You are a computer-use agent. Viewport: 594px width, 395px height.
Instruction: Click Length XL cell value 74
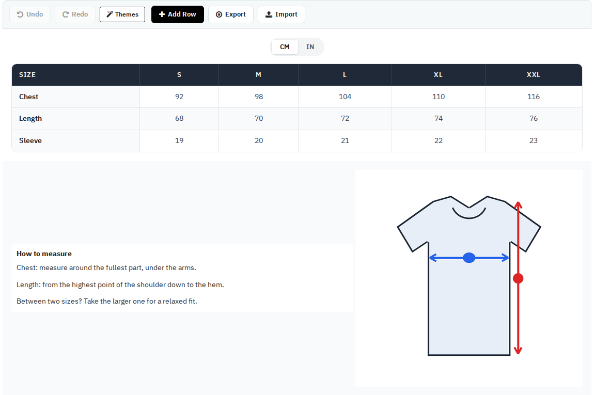439,119
